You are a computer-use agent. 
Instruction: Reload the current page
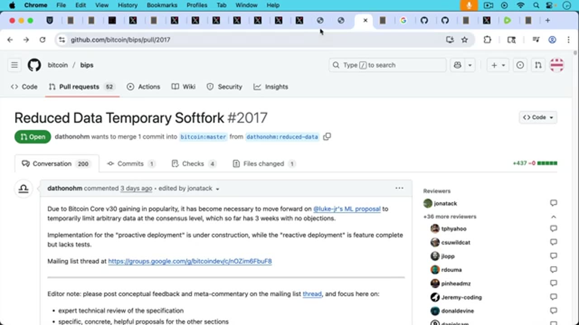[43, 40]
